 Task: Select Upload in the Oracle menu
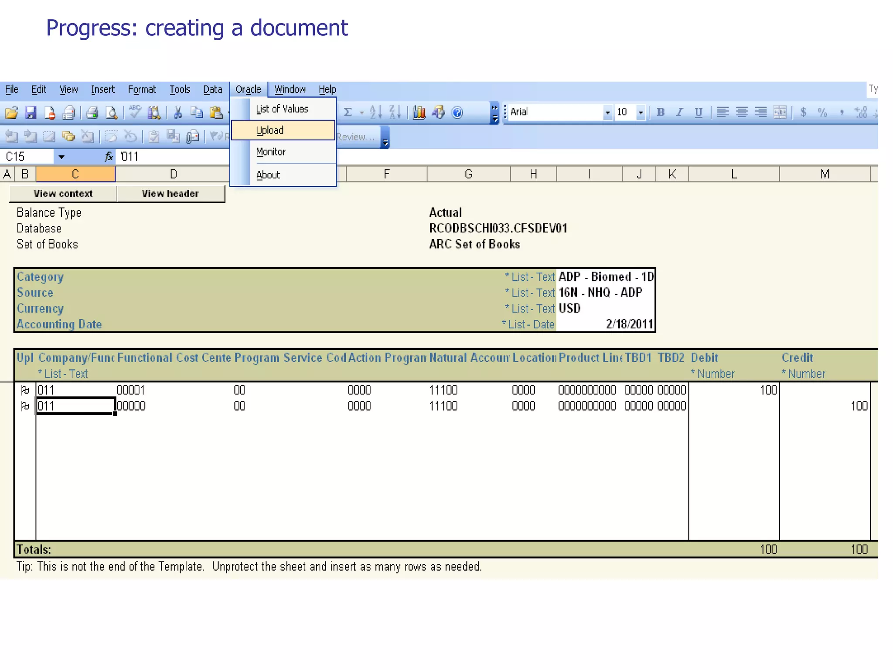tap(283, 130)
